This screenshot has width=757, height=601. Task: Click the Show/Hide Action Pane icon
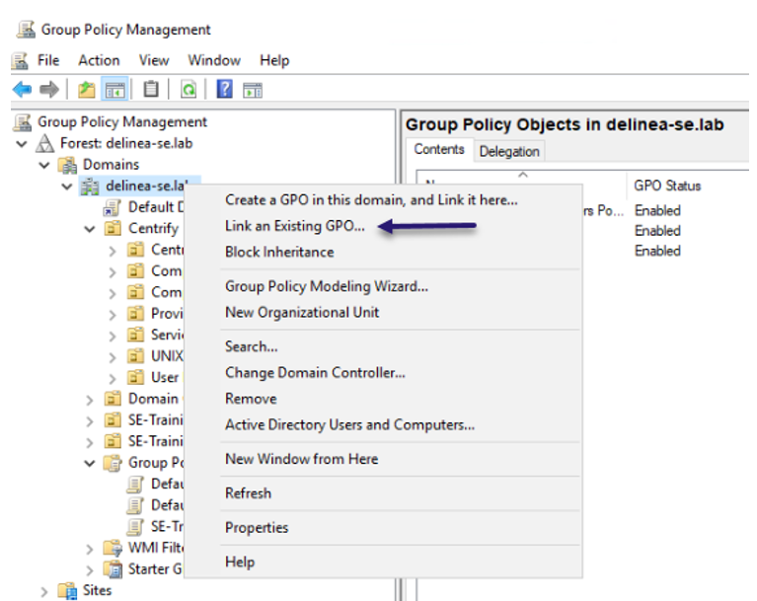click(x=253, y=90)
